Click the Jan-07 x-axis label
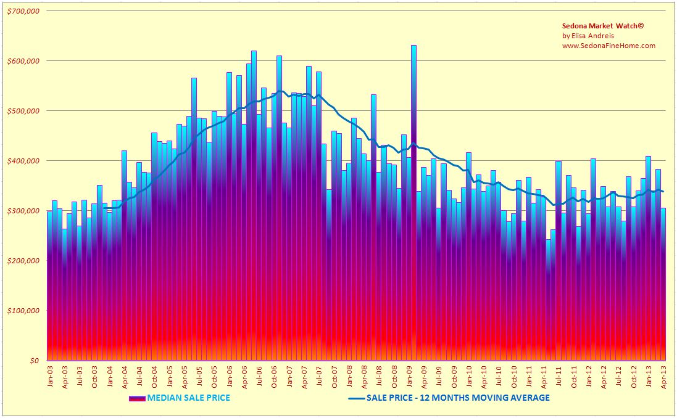Screen dimensions: 677x418 point(289,376)
